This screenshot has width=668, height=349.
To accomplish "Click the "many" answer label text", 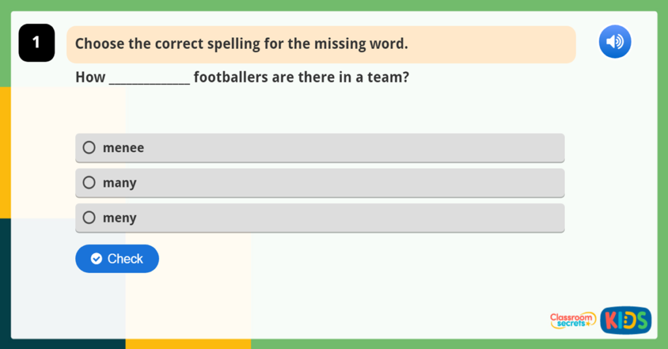I will tap(119, 183).
